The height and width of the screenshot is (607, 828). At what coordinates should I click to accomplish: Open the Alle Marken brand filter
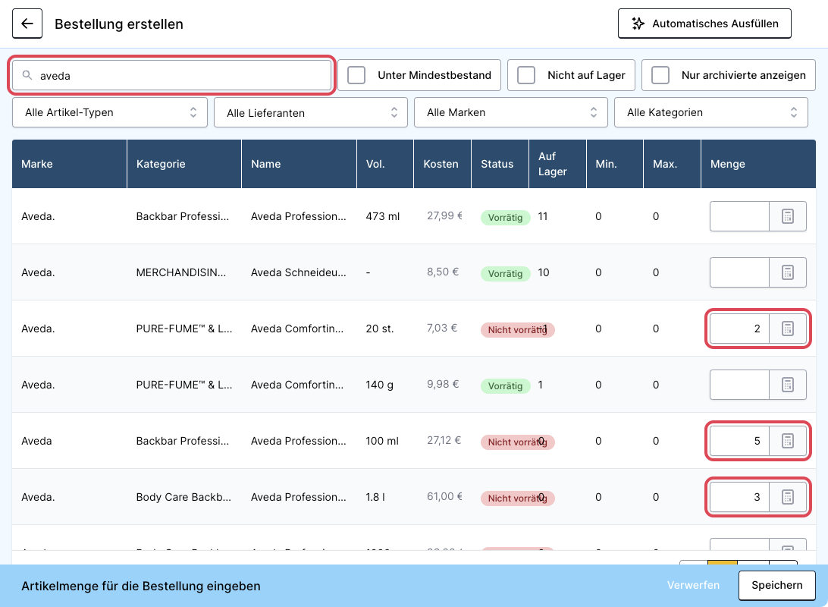tap(510, 112)
